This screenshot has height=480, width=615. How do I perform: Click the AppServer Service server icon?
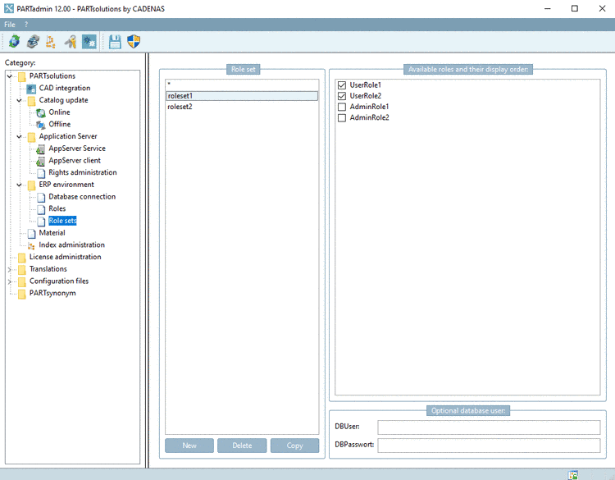(41, 149)
